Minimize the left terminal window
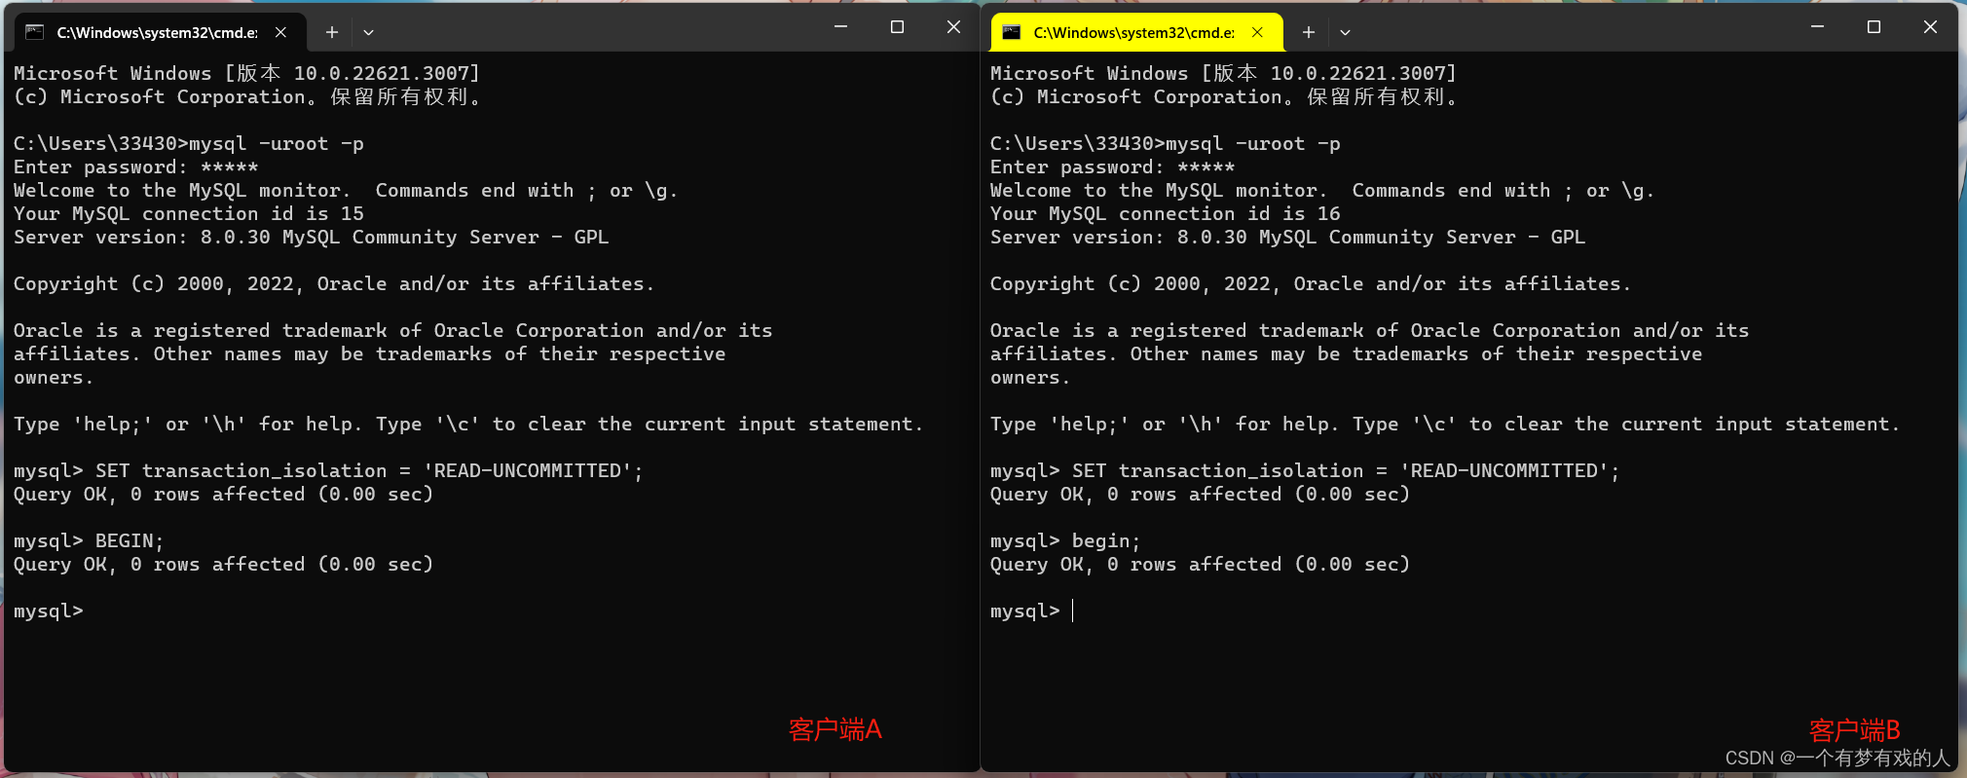This screenshot has width=1967, height=778. pos(841,27)
